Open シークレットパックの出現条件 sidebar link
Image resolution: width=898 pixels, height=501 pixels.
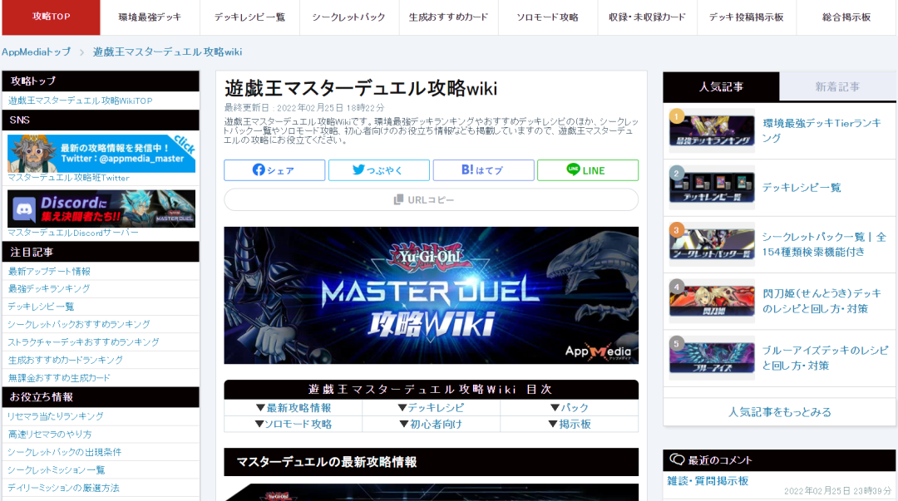(65, 452)
